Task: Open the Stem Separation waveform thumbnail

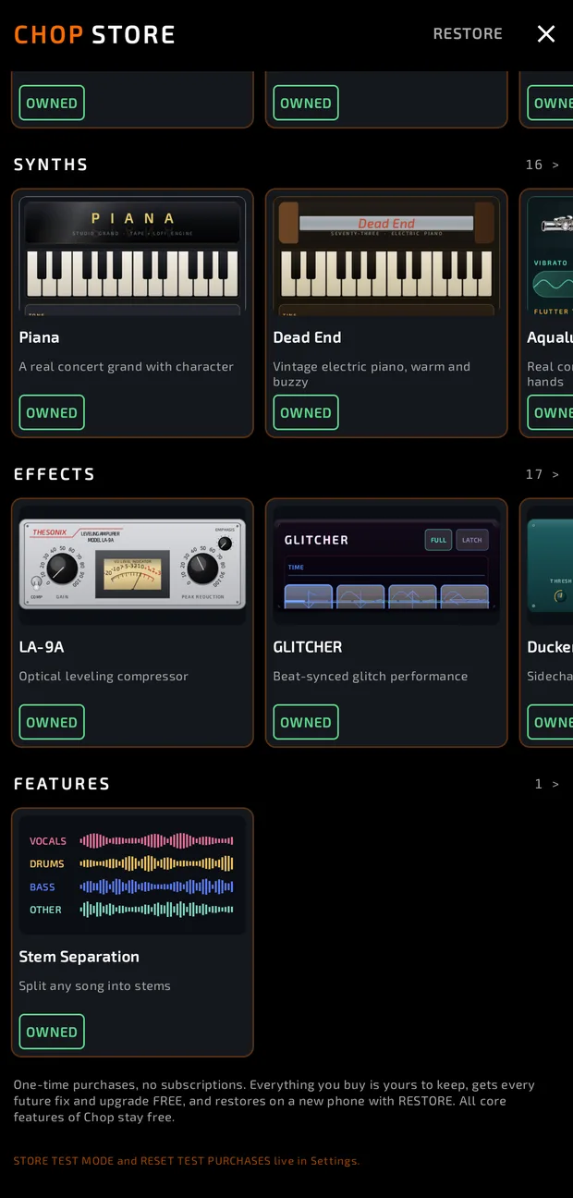Action: coord(132,875)
